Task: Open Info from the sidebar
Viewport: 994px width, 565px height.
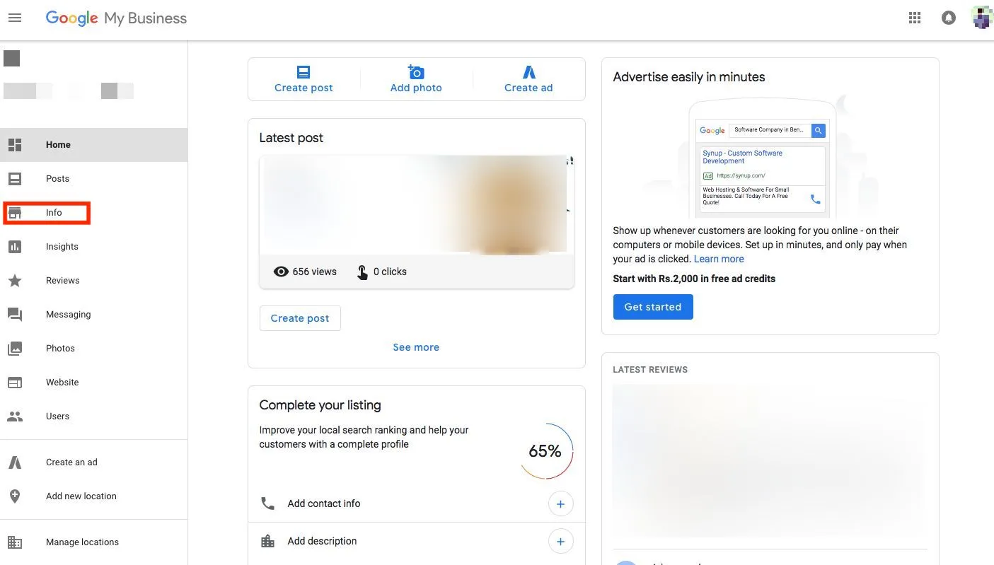Action: coord(93,213)
